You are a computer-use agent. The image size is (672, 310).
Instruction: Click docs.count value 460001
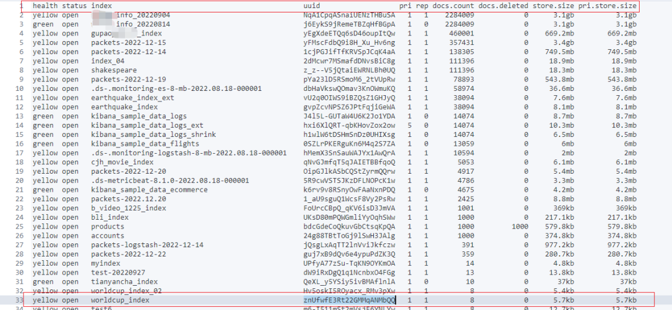(462, 34)
